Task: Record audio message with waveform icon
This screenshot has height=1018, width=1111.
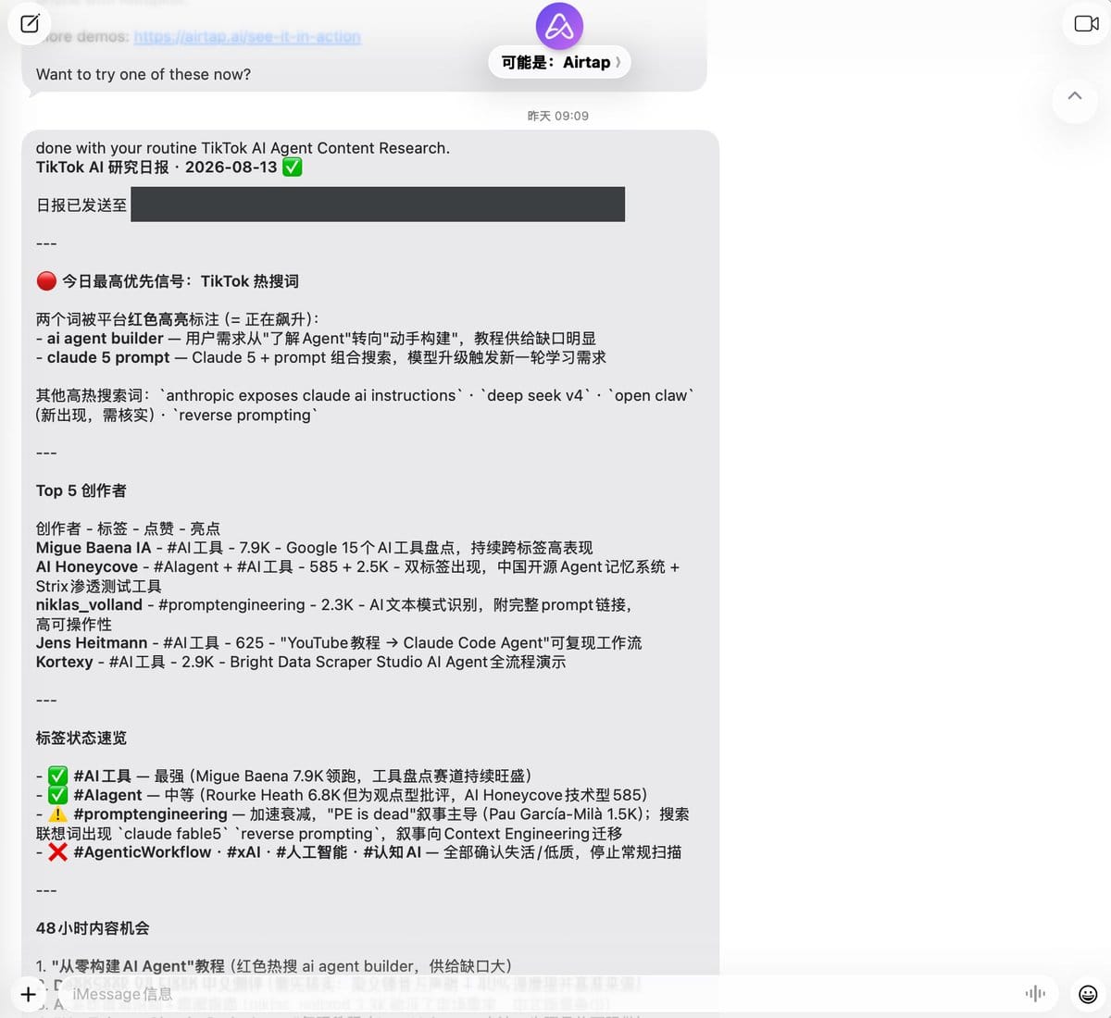Action: tap(1035, 994)
